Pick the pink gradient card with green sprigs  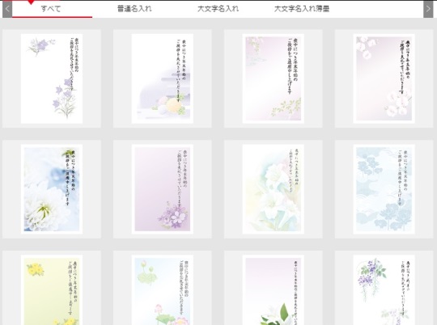tap(274, 78)
